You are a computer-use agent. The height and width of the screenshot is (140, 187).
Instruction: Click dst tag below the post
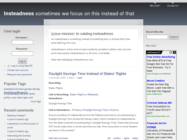109,138
